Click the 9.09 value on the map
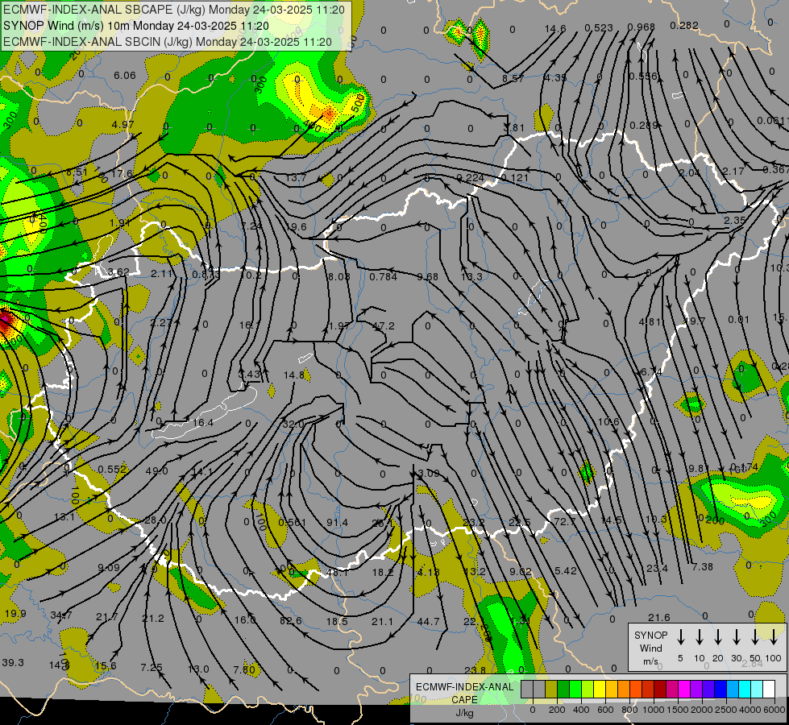The width and height of the screenshot is (789, 725). click(109, 568)
